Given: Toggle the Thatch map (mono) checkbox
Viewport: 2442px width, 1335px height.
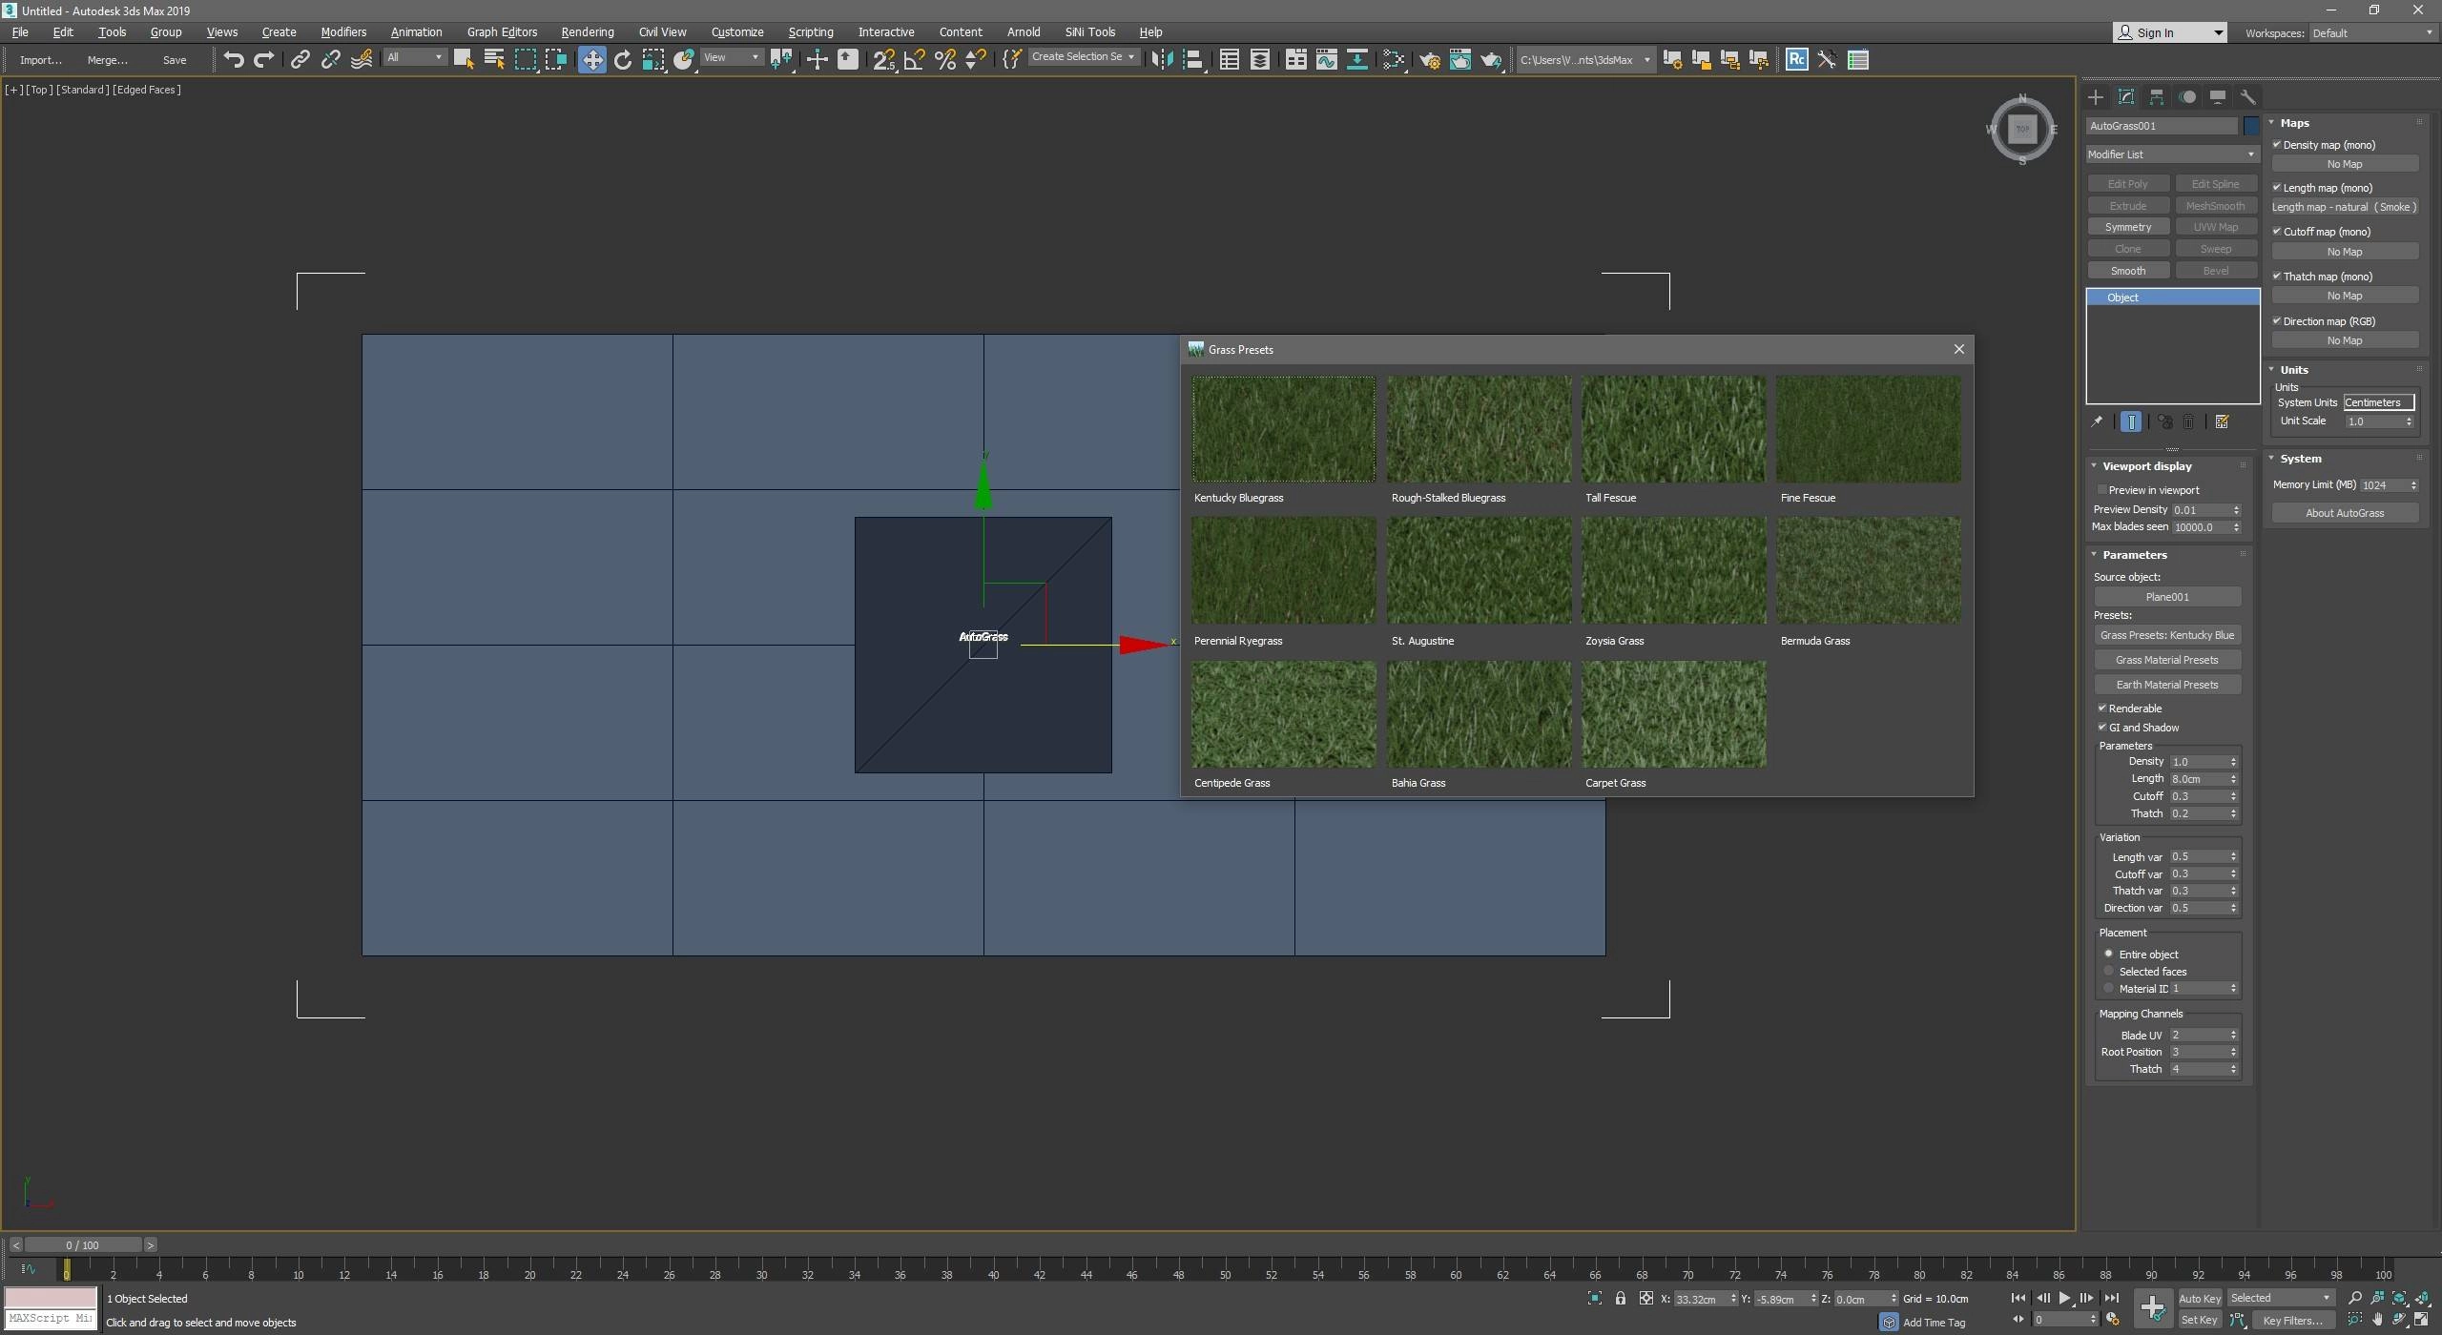Looking at the screenshot, I should (x=2277, y=276).
